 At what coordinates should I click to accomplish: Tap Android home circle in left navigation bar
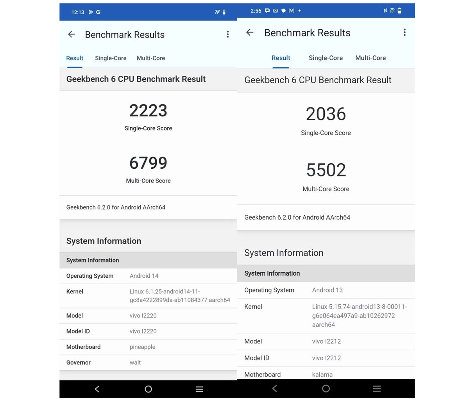(x=148, y=389)
